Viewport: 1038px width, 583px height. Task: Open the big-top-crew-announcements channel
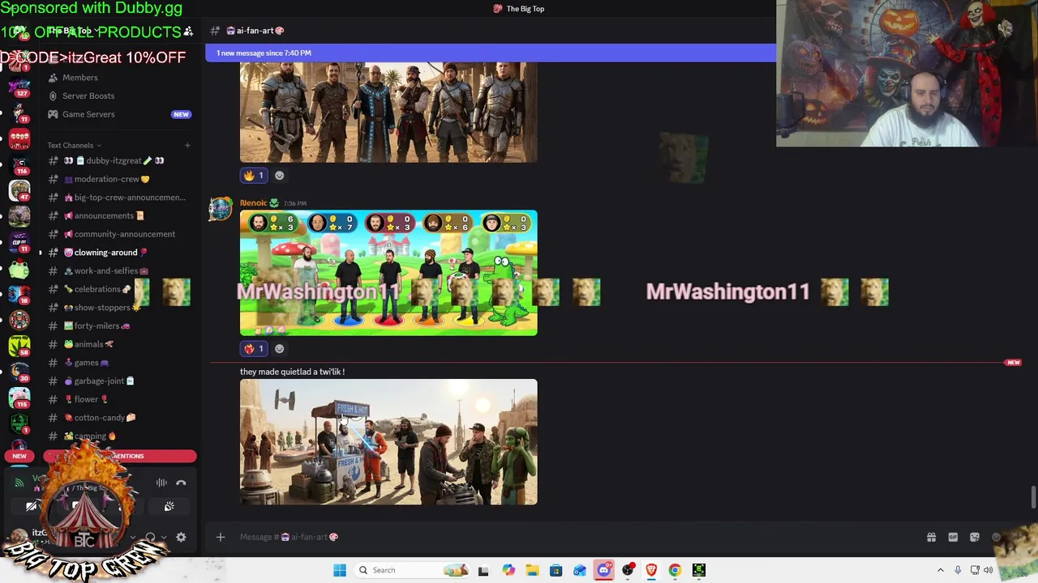click(125, 198)
